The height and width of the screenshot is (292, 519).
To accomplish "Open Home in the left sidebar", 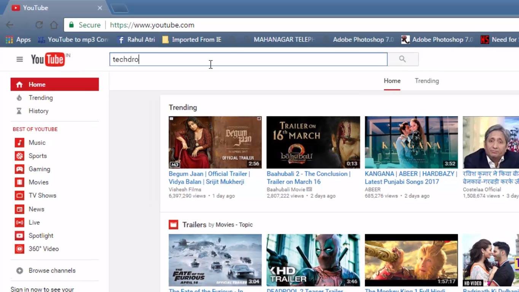I will pos(55,84).
